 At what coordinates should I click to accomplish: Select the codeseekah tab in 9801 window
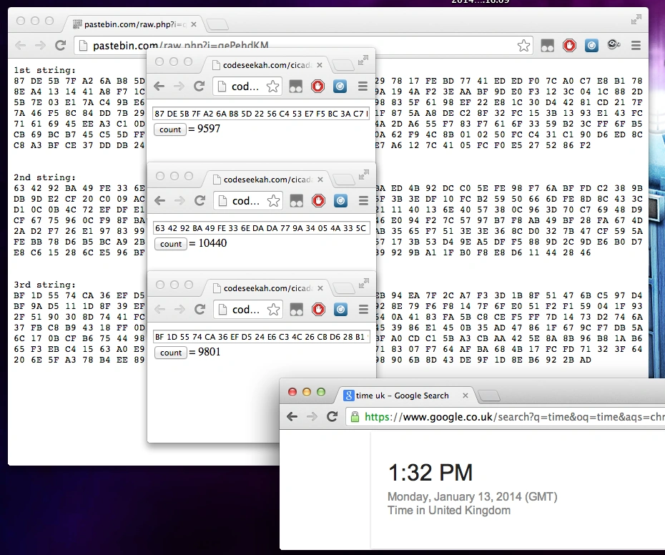coord(268,288)
